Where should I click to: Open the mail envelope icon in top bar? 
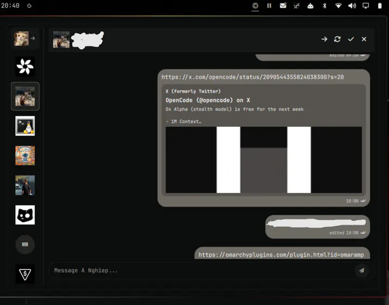(x=283, y=5)
